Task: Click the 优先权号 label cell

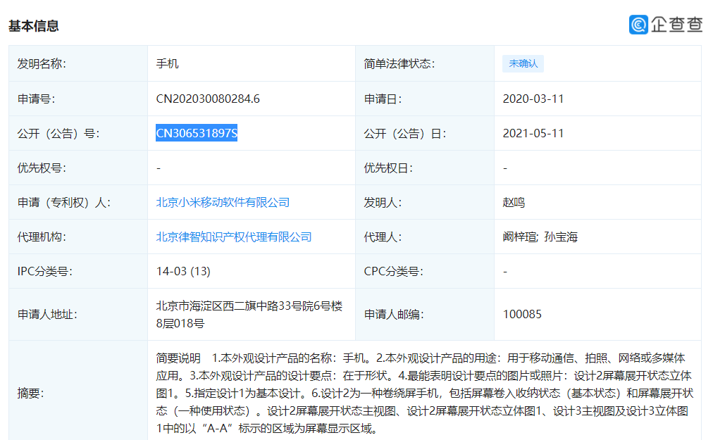Action: [x=78, y=168]
